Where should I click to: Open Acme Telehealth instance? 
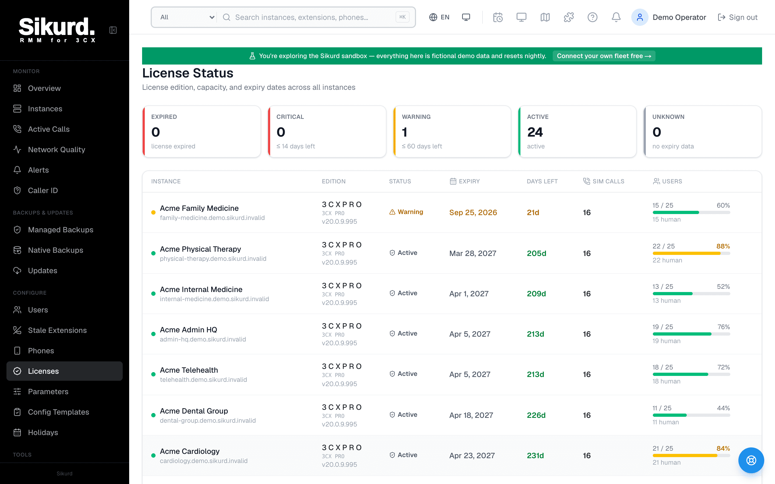pyautogui.click(x=189, y=370)
